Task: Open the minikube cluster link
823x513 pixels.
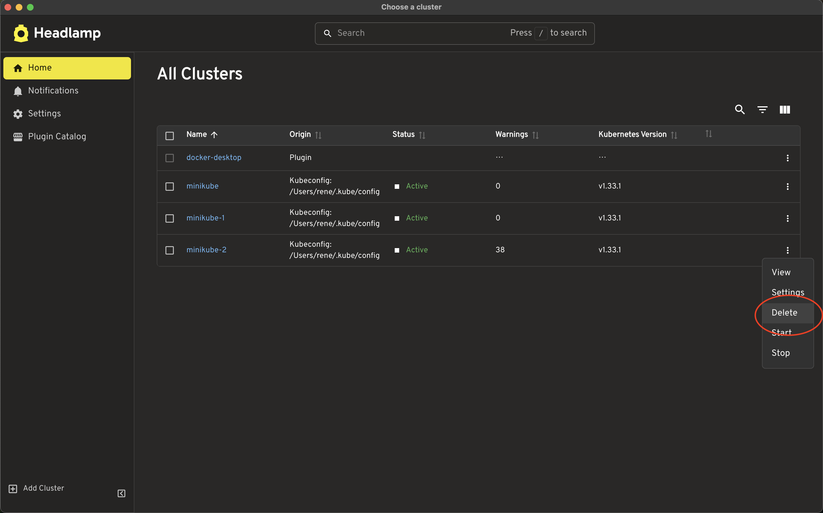Action: 202,185
